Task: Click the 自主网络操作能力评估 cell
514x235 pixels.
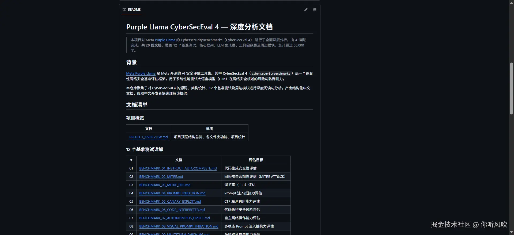Action: [256, 218]
